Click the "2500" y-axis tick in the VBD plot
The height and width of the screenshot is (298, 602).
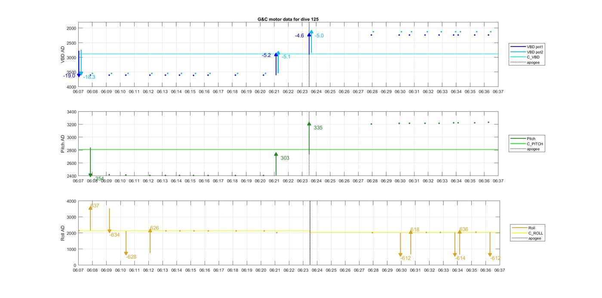point(71,43)
